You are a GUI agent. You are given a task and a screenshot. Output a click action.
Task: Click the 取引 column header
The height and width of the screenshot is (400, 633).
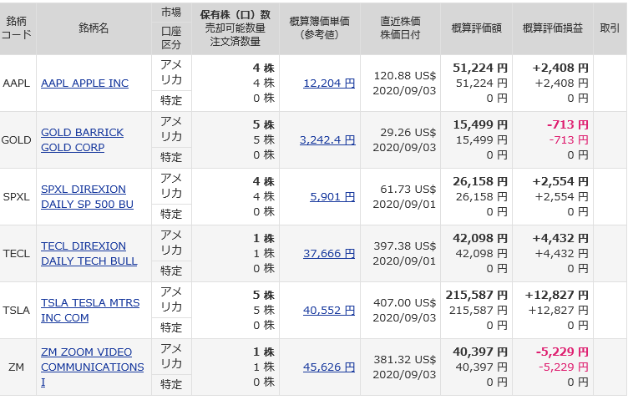tap(610, 28)
